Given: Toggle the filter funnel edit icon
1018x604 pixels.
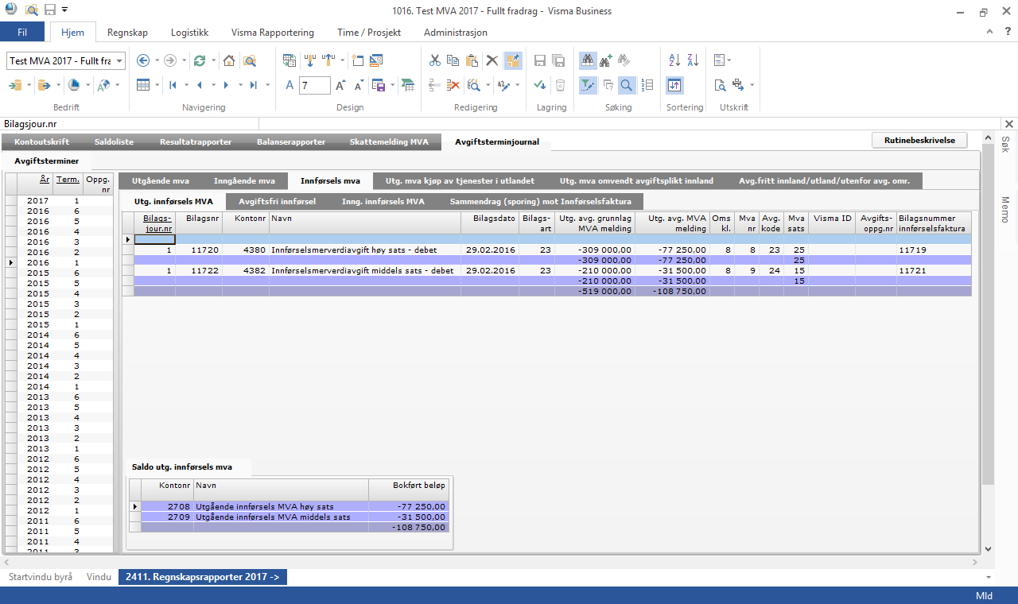Looking at the screenshot, I should pyautogui.click(x=588, y=85).
